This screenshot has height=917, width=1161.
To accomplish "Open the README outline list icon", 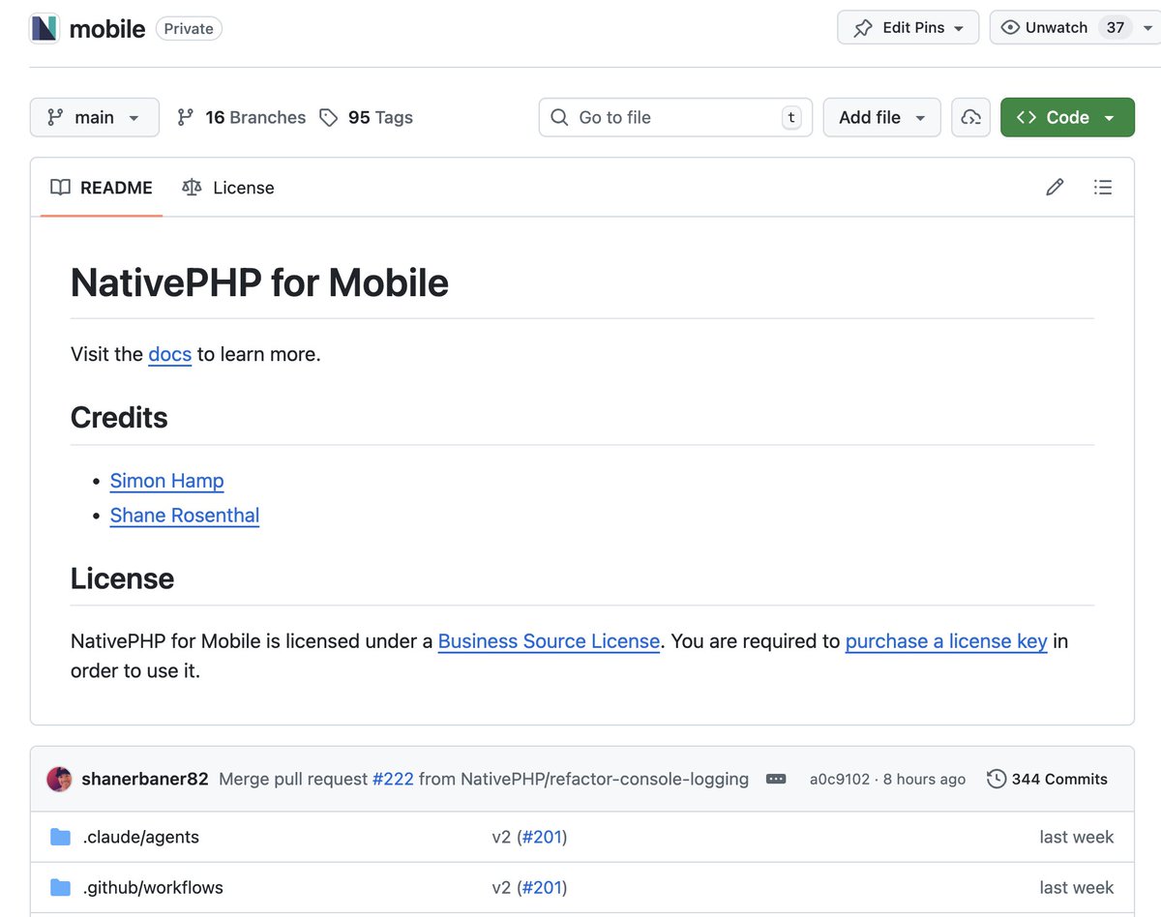I will 1102,188.
